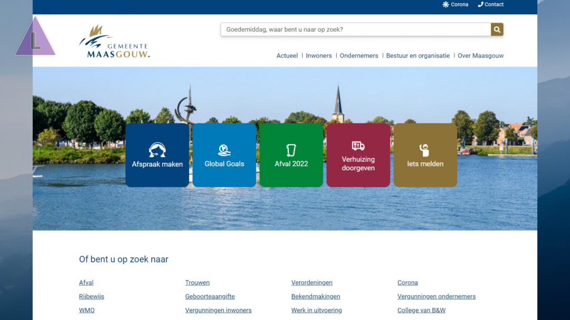Open the Afspraak maken tile
The height and width of the screenshot is (320, 570).
point(157,155)
